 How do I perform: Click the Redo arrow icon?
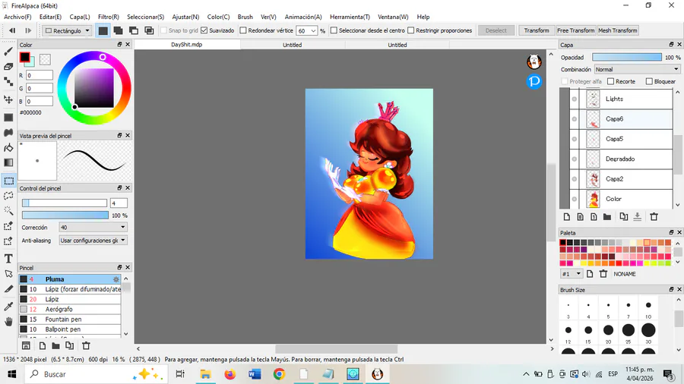pyautogui.click(x=28, y=30)
